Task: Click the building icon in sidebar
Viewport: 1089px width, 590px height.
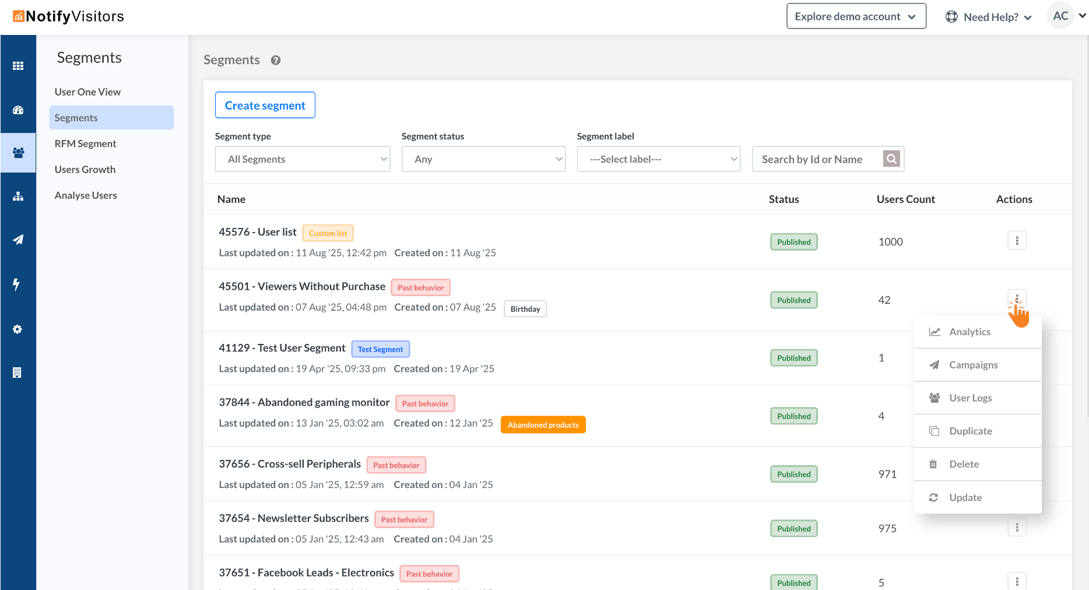Action: (x=17, y=373)
